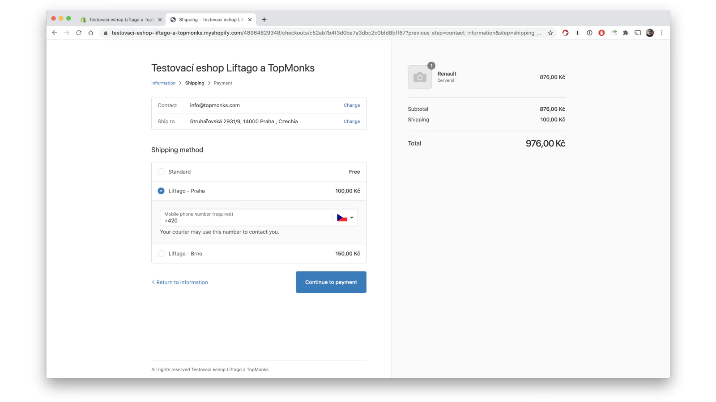This screenshot has width=716, height=402.
Task: Click the store title 'Testovací eshop Liftago a TopMonks'
Action: point(233,68)
